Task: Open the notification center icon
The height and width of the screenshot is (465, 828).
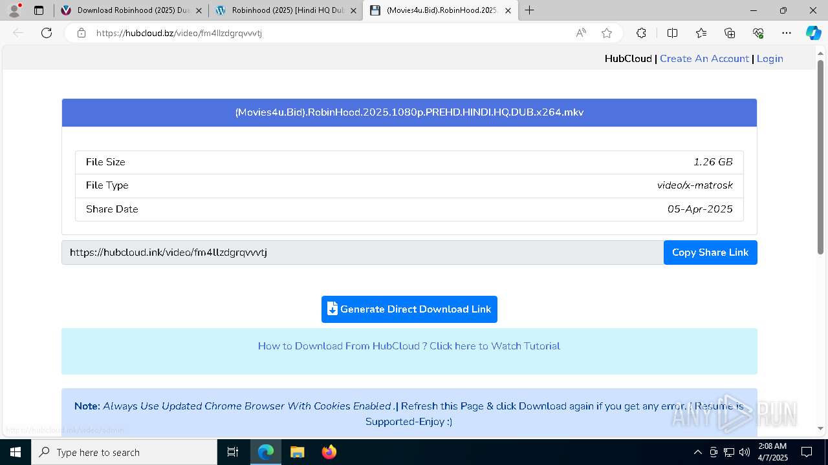Action: (807, 452)
